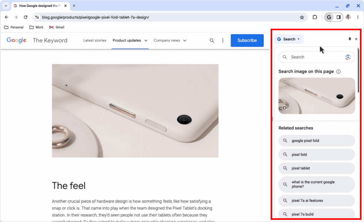This screenshot has width=364, height=222.
Task: Open the Gmail bookmark
Action: coord(57,27)
